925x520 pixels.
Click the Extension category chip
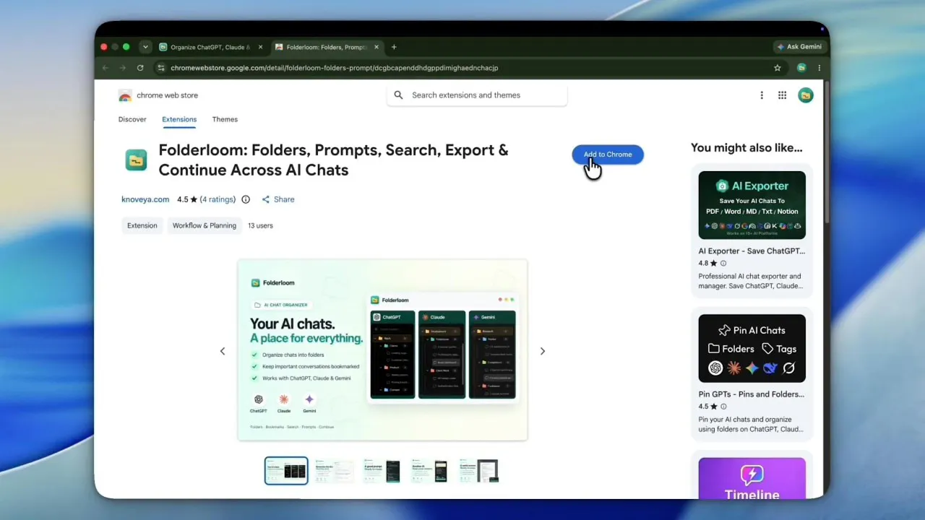(x=142, y=225)
